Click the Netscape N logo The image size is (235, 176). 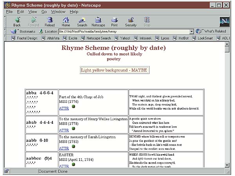[224, 22]
